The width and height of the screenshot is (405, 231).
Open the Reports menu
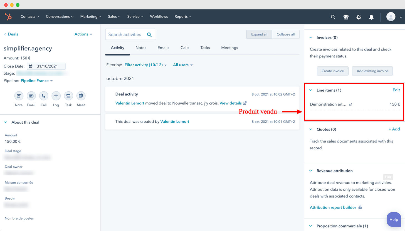(183, 17)
